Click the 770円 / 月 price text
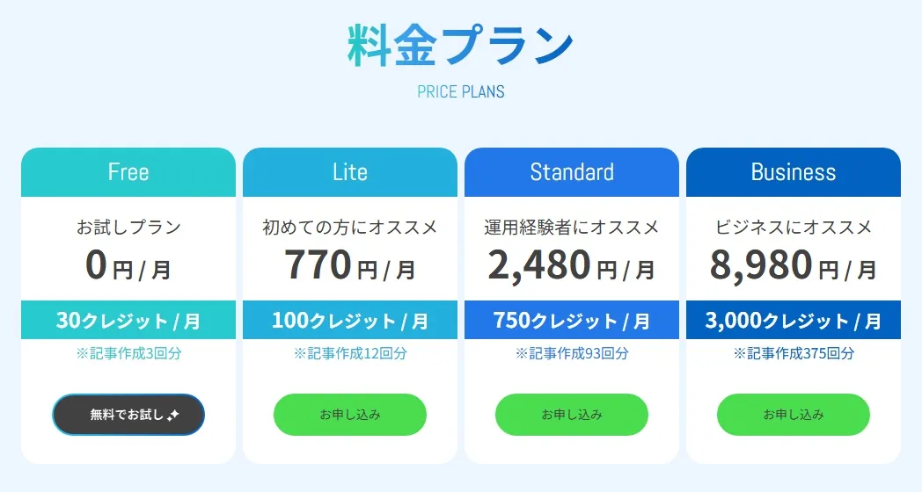This screenshot has width=922, height=492. (x=350, y=265)
